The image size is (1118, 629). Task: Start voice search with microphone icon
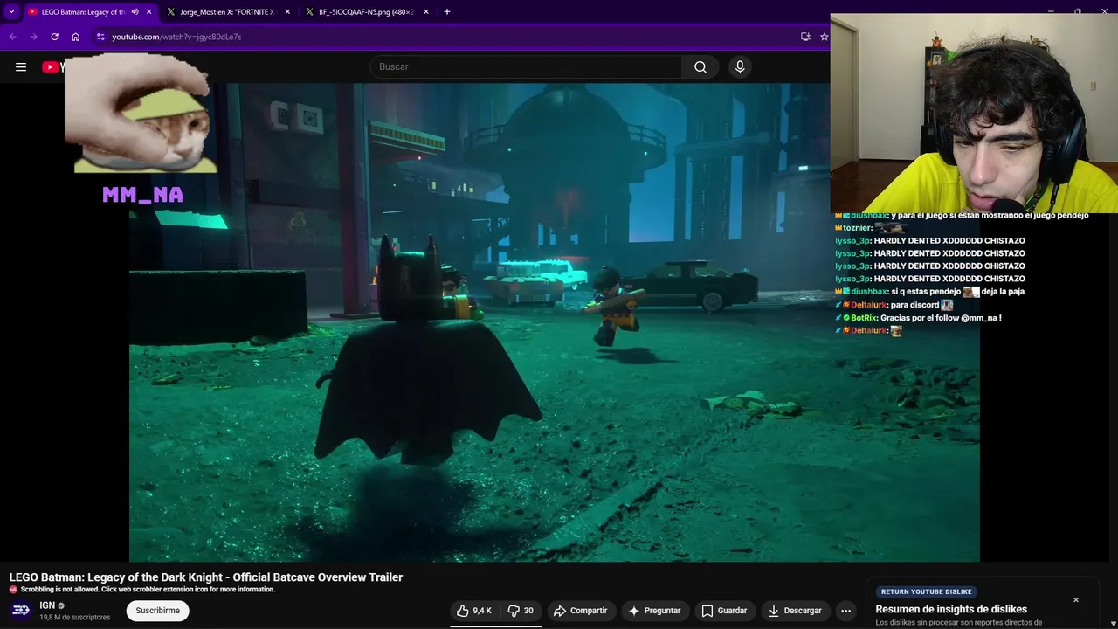740,67
